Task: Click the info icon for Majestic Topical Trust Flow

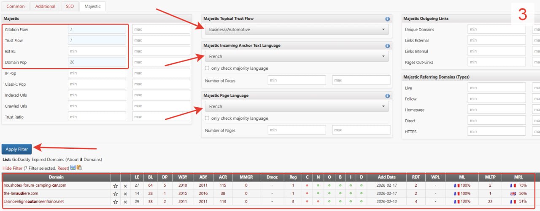Action: [x=387, y=19]
